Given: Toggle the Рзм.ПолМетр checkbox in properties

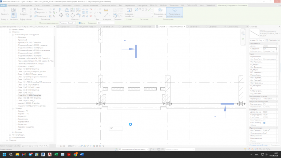Looking at the screenshot, I should pyautogui.click(x=264, y=123).
